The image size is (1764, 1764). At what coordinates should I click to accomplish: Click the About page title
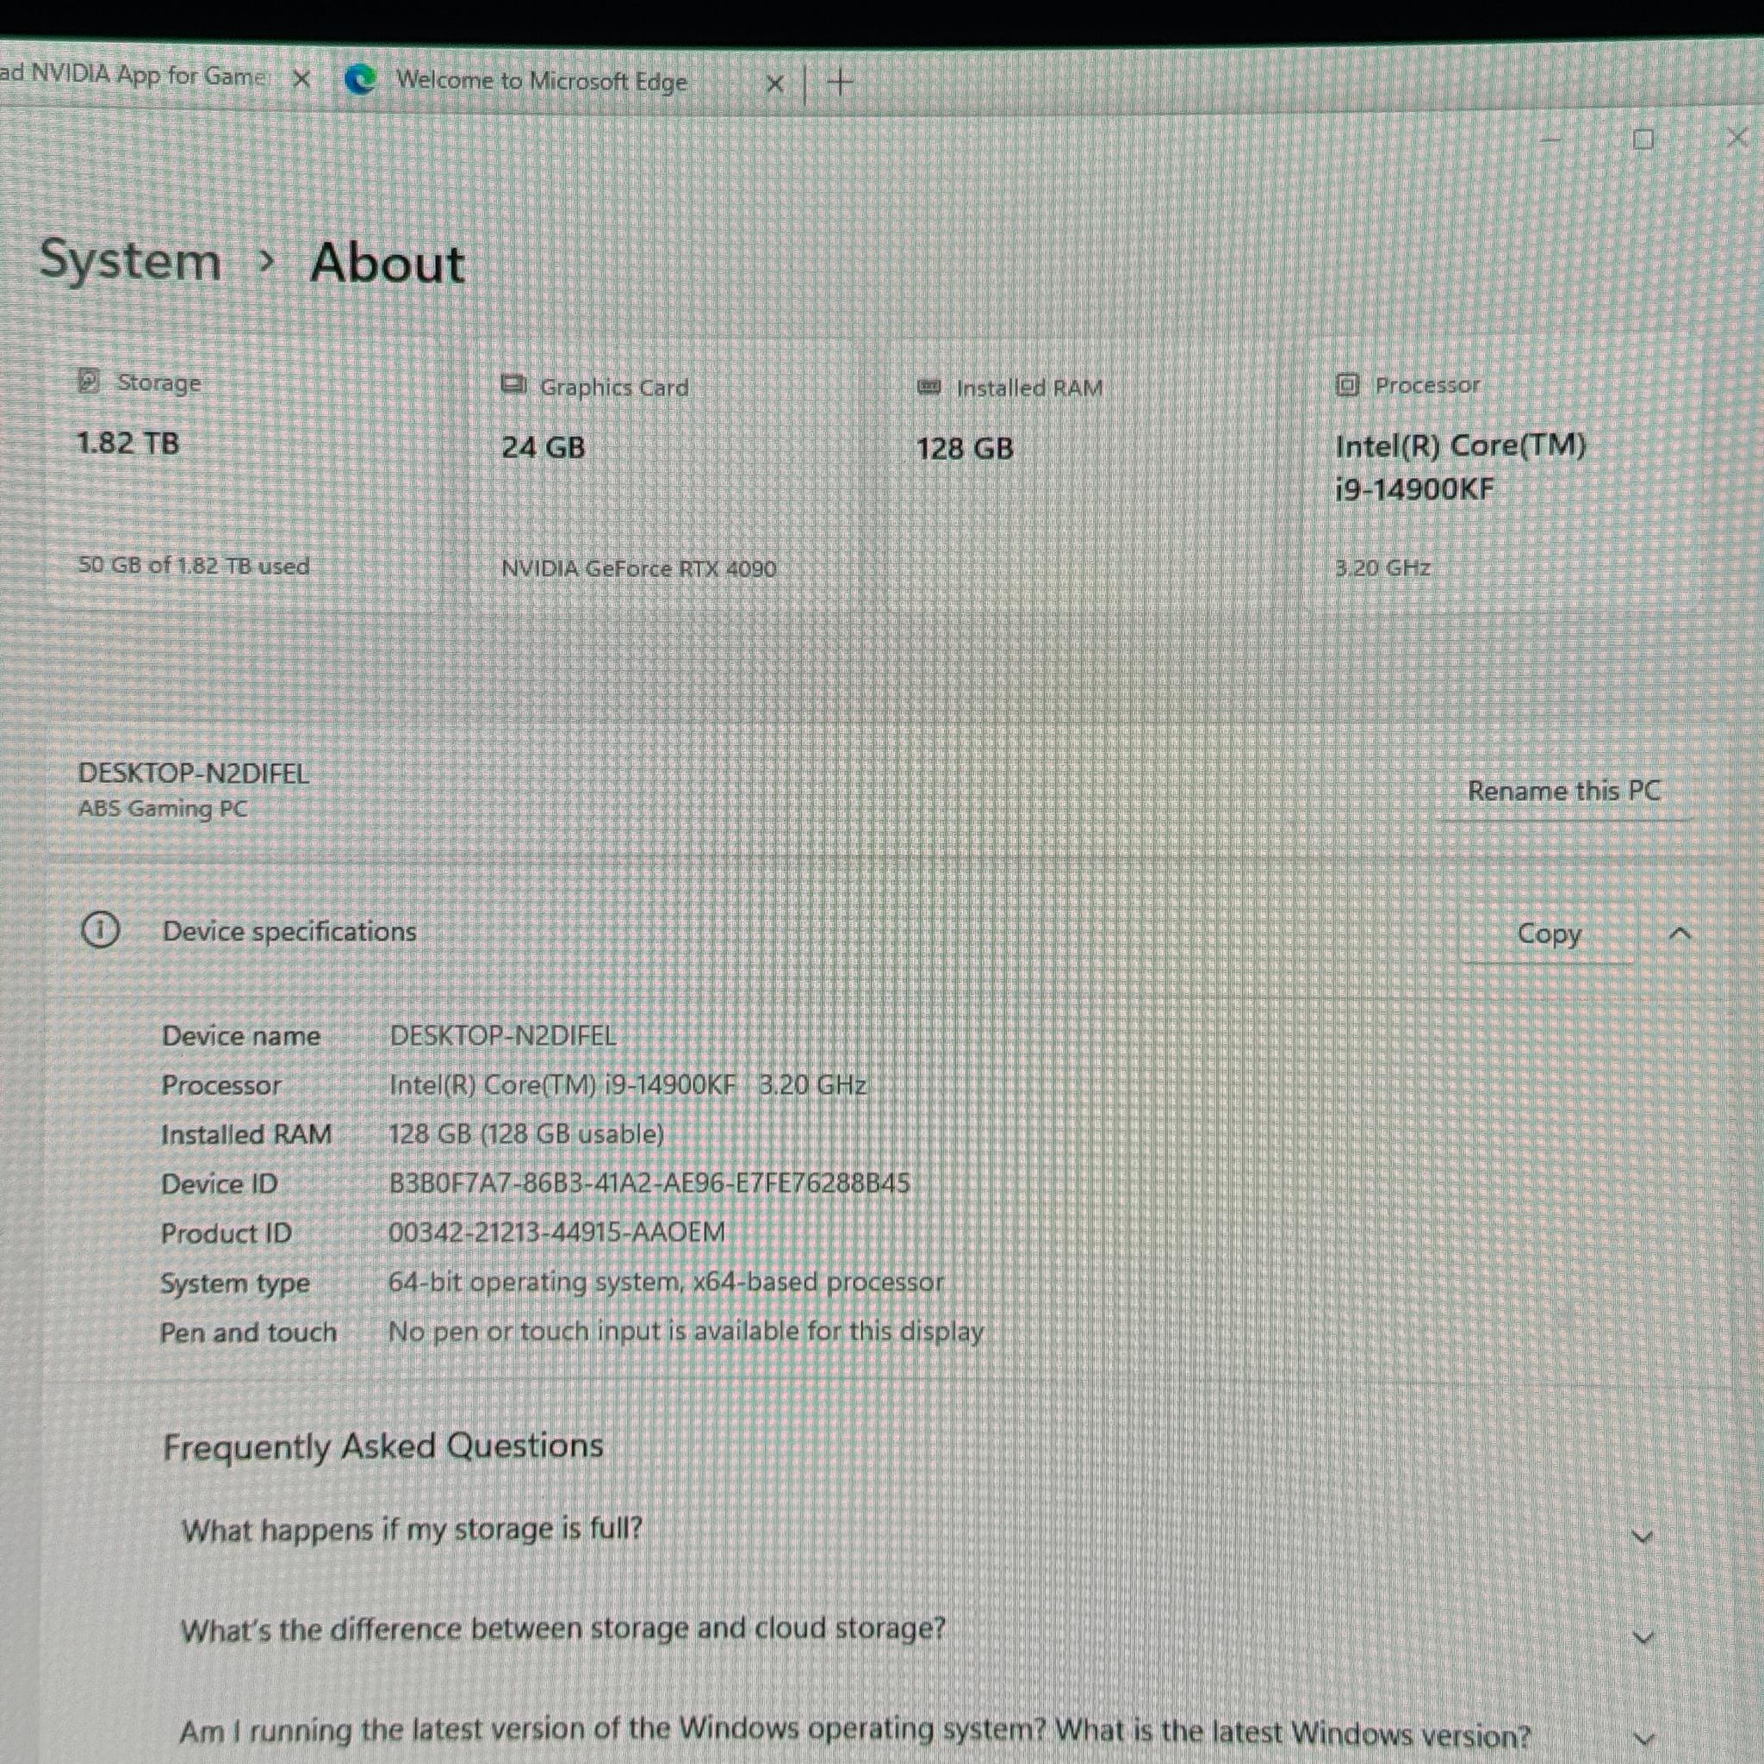click(387, 263)
